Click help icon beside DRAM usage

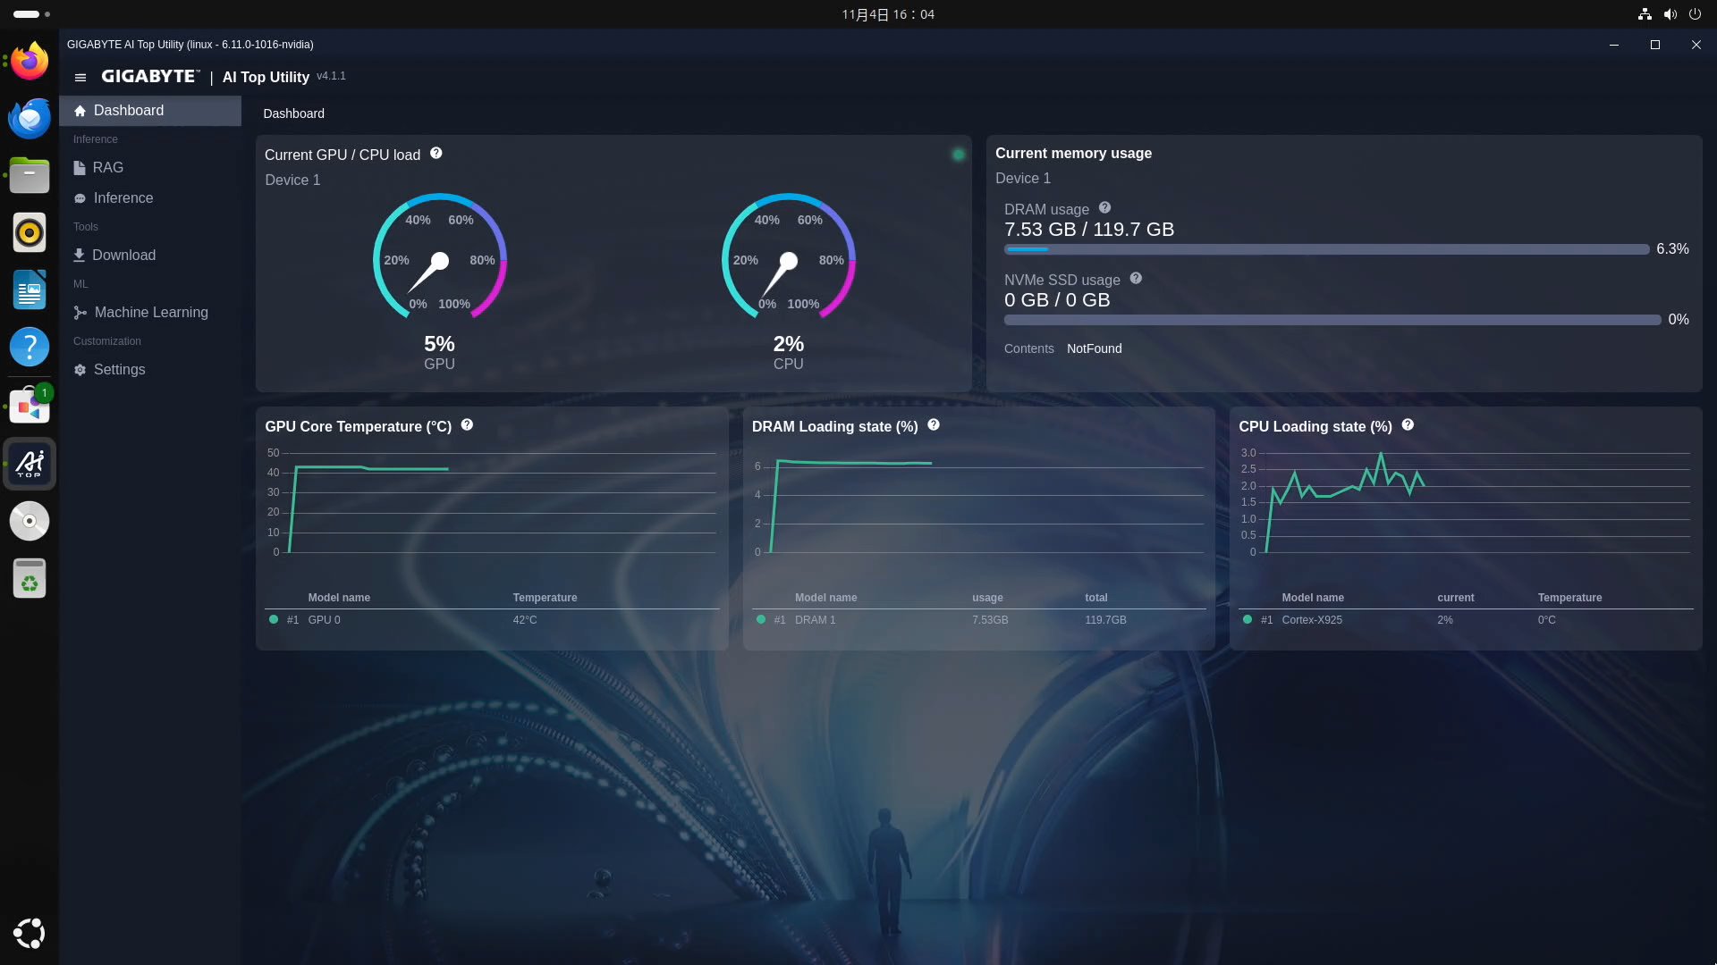pyautogui.click(x=1104, y=206)
